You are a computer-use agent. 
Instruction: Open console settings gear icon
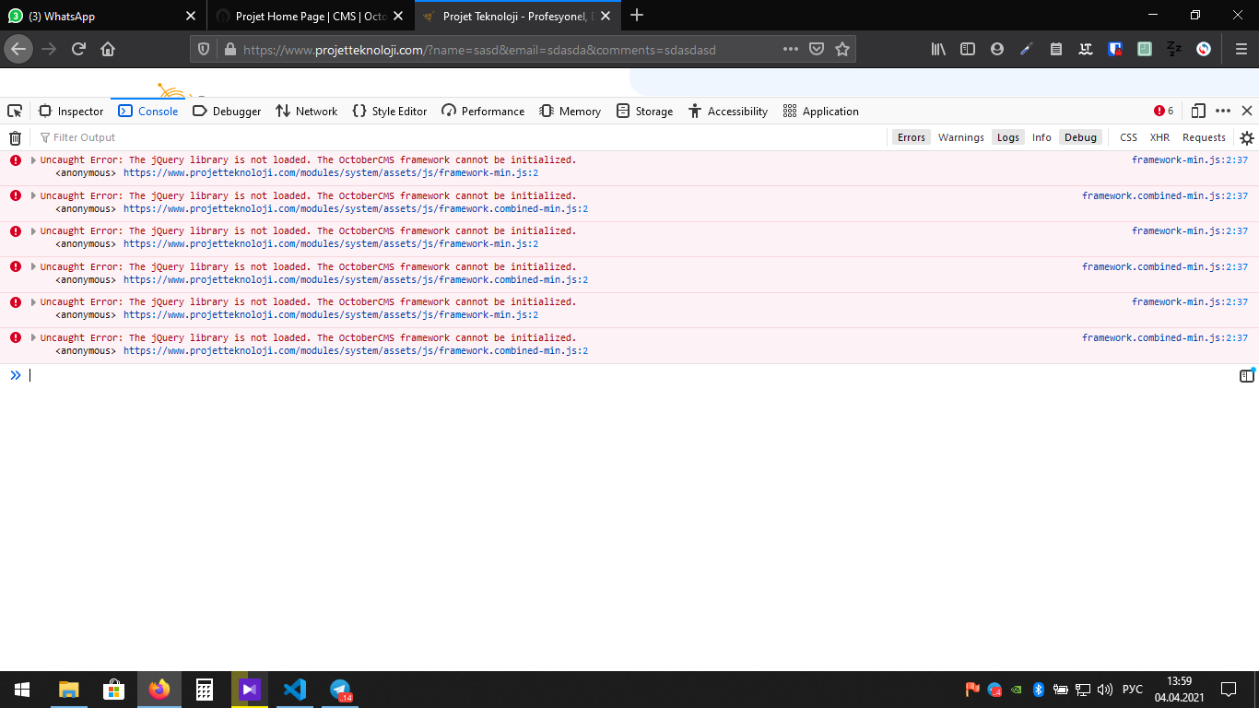pyautogui.click(x=1247, y=137)
